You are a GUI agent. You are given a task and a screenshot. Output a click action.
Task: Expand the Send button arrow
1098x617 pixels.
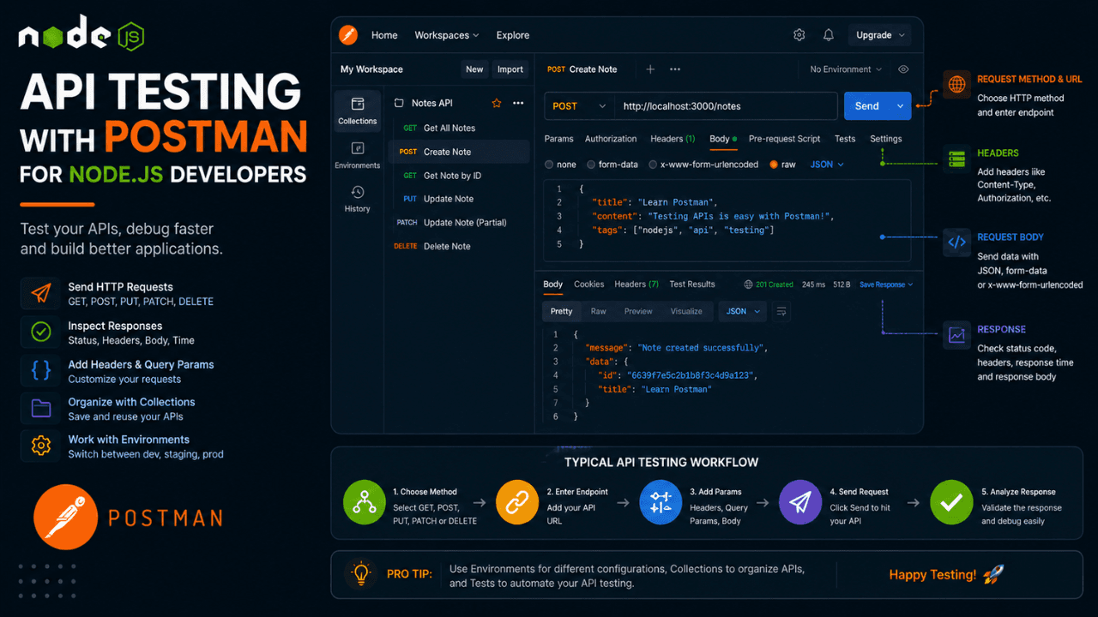[x=901, y=106]
